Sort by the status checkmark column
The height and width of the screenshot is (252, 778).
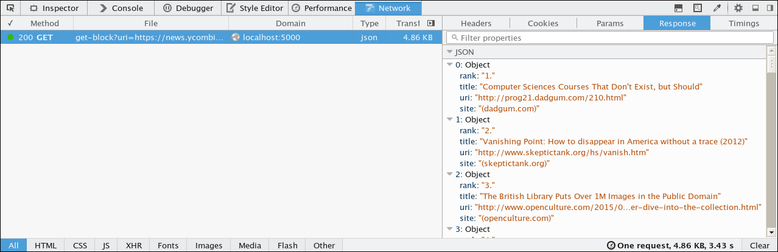[9, 23]
